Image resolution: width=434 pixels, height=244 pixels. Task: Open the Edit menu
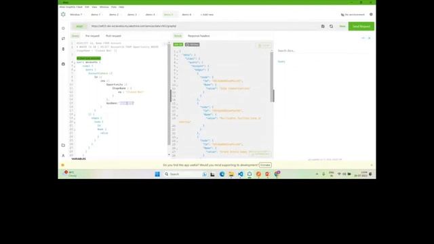(87, 7)
